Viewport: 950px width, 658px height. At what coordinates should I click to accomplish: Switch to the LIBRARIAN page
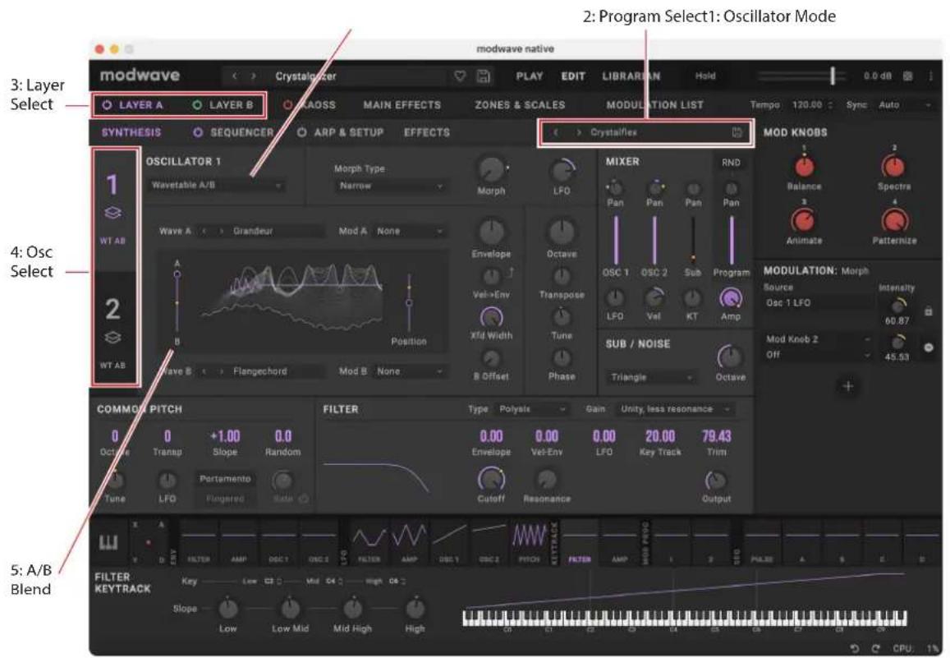coord(631,76)
